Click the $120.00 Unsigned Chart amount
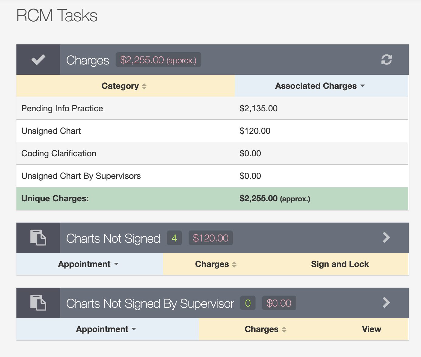Screen dimensions: 421x357 [255, 131]
